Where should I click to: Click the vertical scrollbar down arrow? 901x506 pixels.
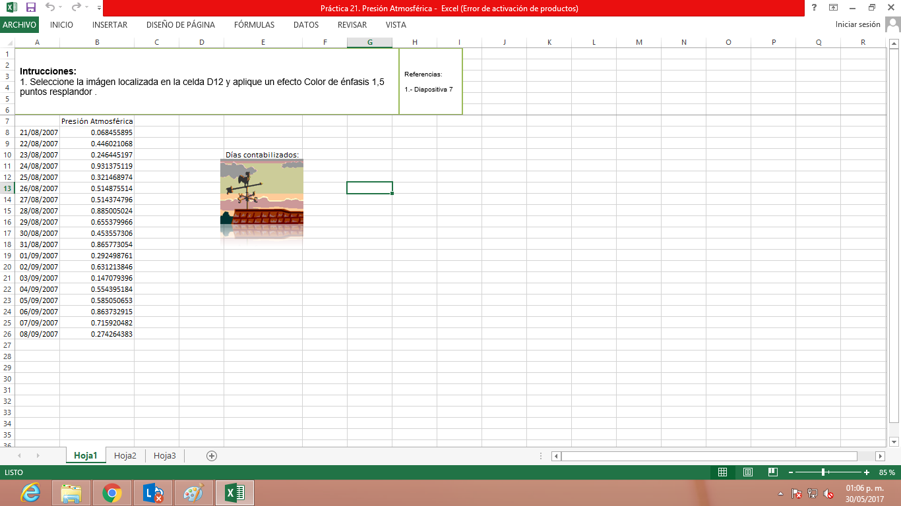click(894, 441)
